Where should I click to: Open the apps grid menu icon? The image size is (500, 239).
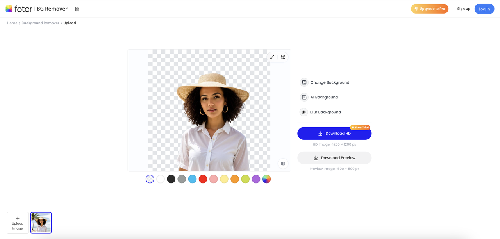point(77,9)
